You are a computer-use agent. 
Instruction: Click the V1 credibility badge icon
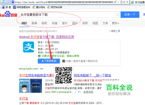(x=79, y=92)
